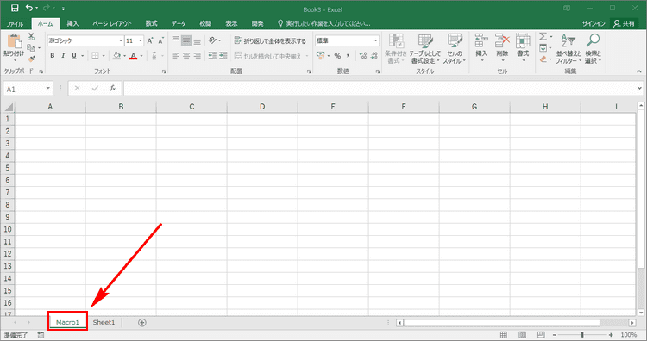Image resolution: width=647 pixels, height=341 pixels.
Task: Expand the Name Box dropdown arrow
Action: pos(47,89)
